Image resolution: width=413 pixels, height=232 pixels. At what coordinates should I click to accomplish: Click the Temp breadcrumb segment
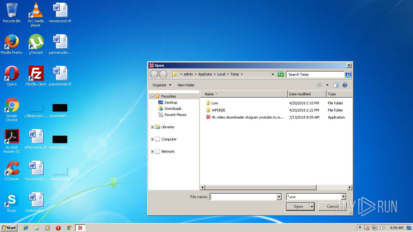pyautogui.click(x=235, y=74)
